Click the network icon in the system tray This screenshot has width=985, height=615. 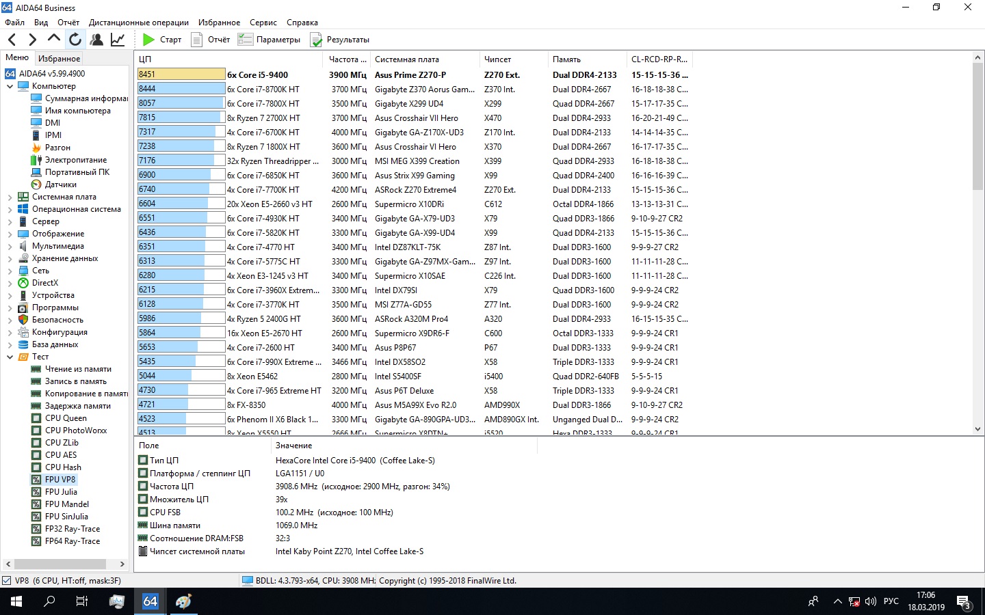click(854, 602)
